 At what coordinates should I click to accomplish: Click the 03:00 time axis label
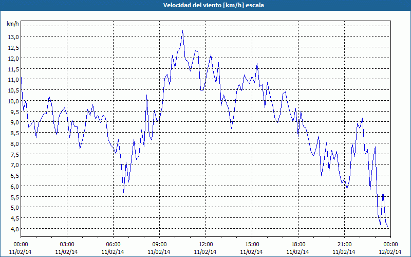click(x=67, y=245)
